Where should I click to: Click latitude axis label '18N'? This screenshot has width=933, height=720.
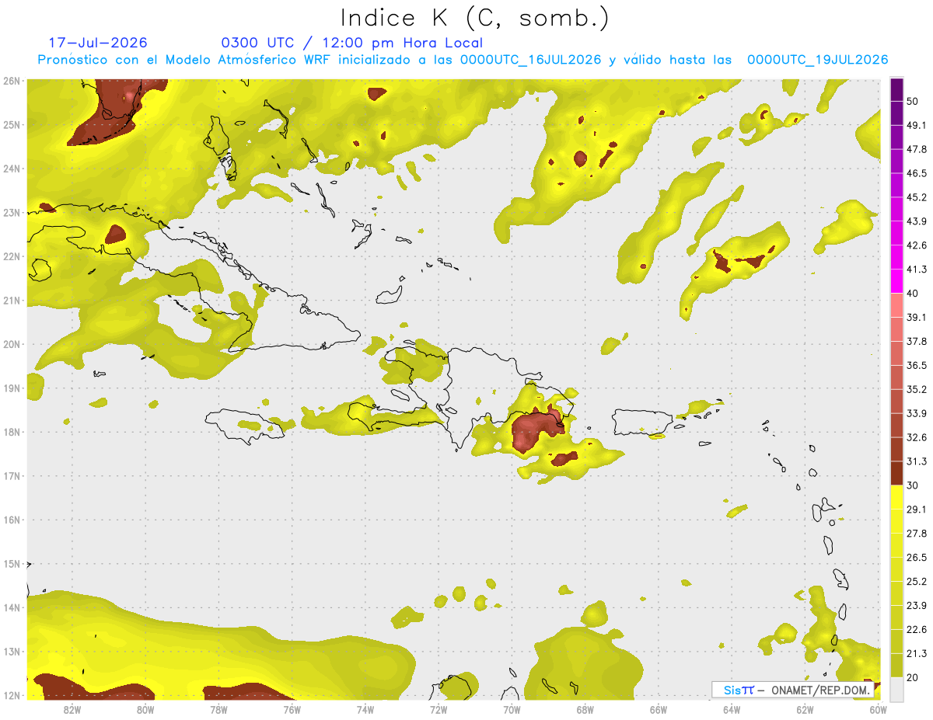click(12, 432)
